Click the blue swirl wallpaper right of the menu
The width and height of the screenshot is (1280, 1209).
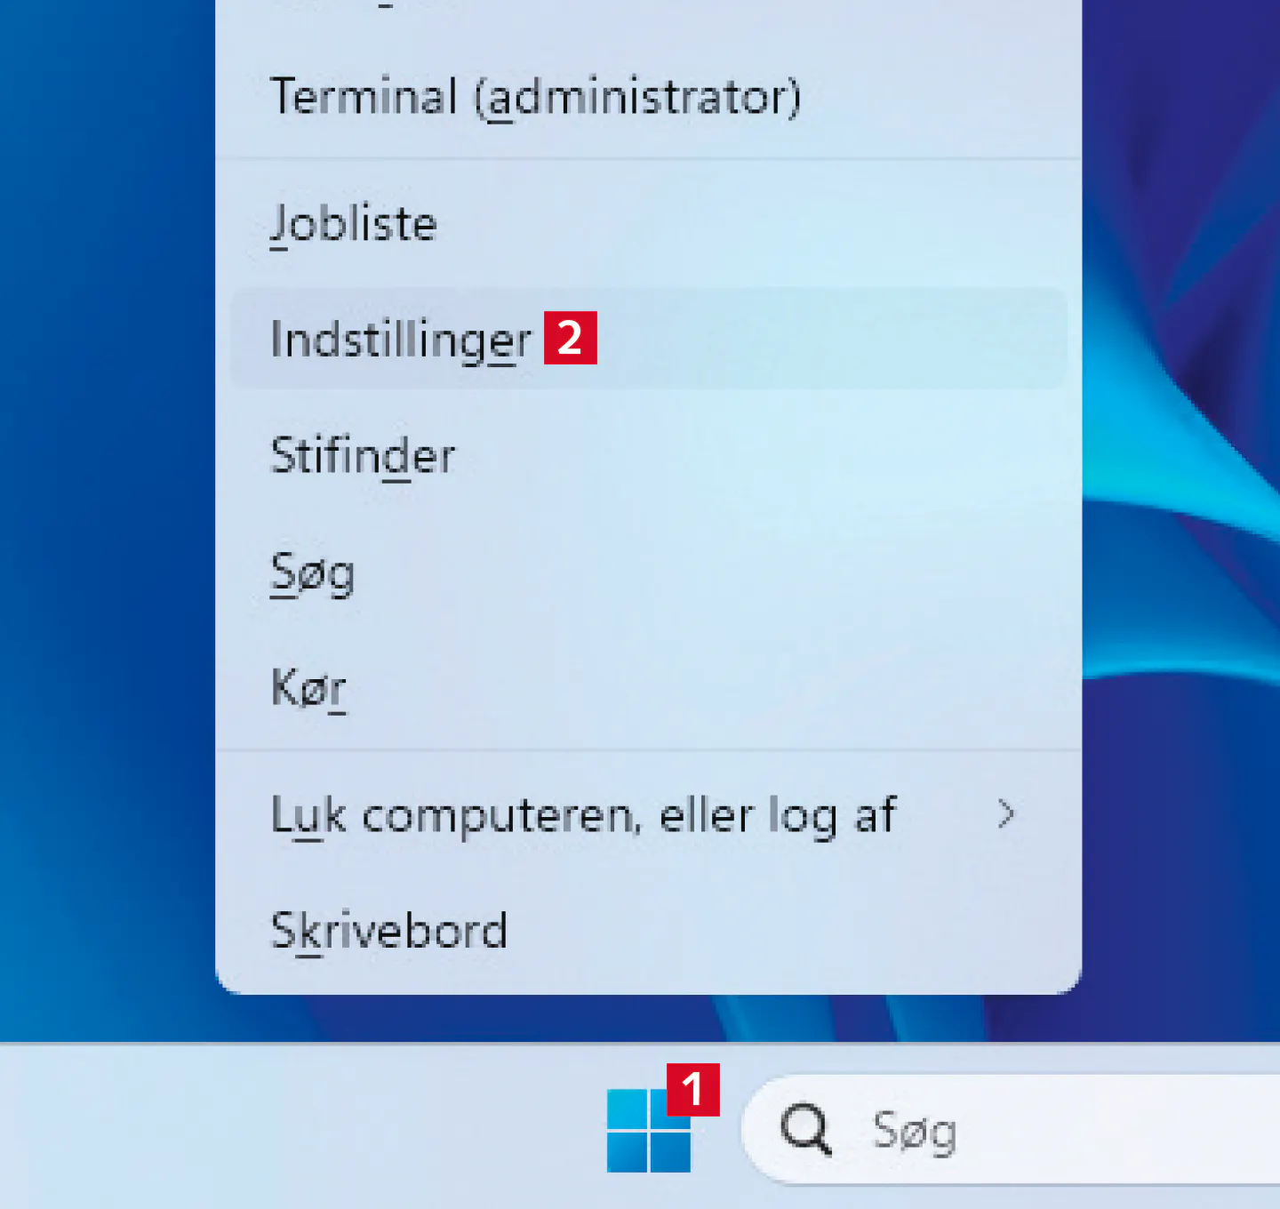click(1182, 533)
